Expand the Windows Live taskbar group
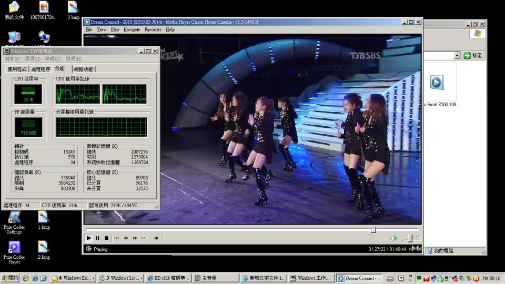This screenshot has height=284, width=505. pyautogui.click(x=120, y=278)
